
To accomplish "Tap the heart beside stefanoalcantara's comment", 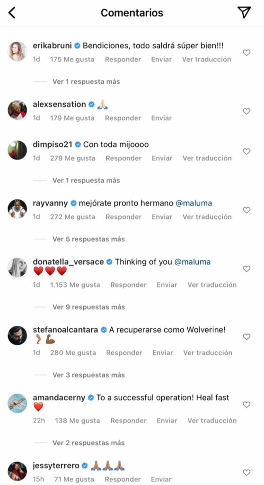I will [x=246, y=337].
